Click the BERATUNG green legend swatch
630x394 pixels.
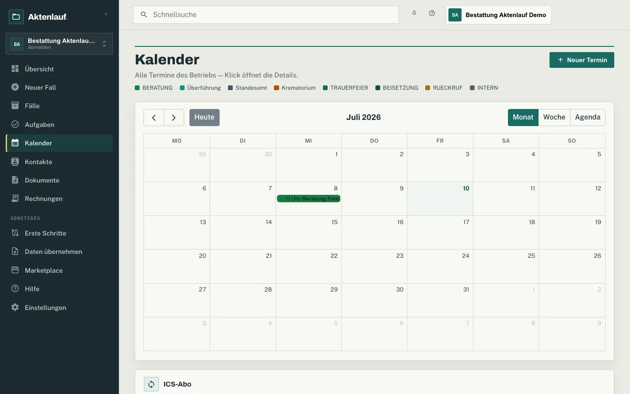coord(137,88)
